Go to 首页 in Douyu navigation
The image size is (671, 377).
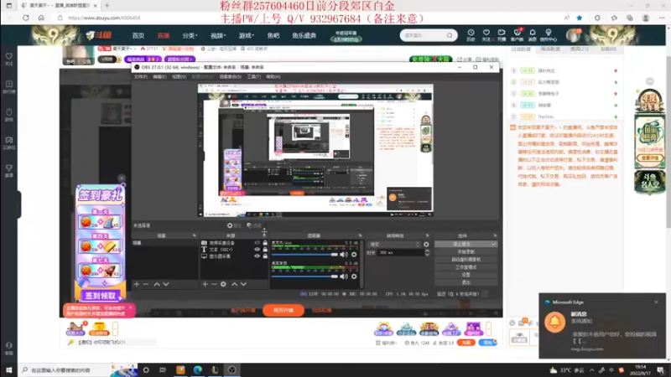tap(138, 35)
